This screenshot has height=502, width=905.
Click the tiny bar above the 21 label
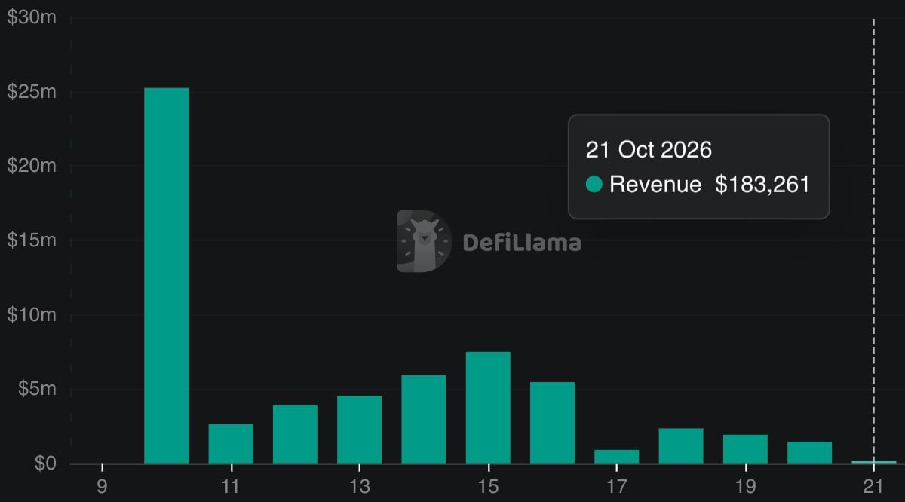pyautogui.click(x=874, y=462)
